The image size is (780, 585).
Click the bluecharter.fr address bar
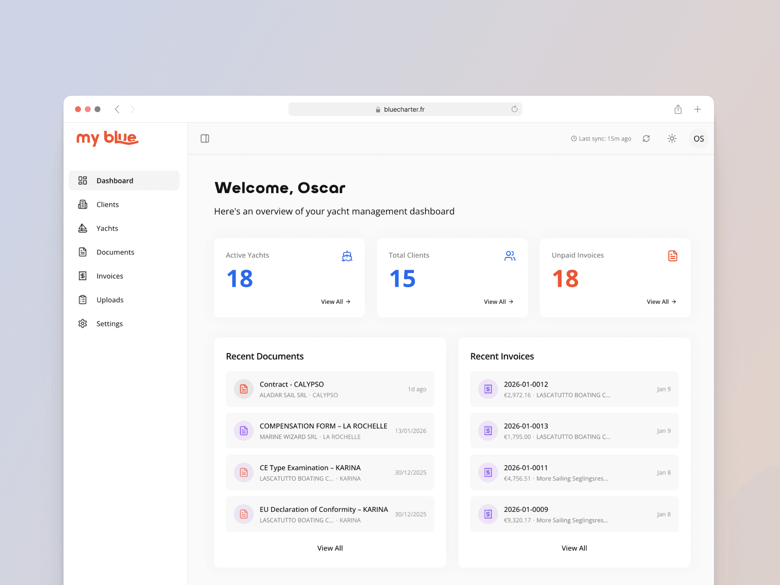coord(405,109)
